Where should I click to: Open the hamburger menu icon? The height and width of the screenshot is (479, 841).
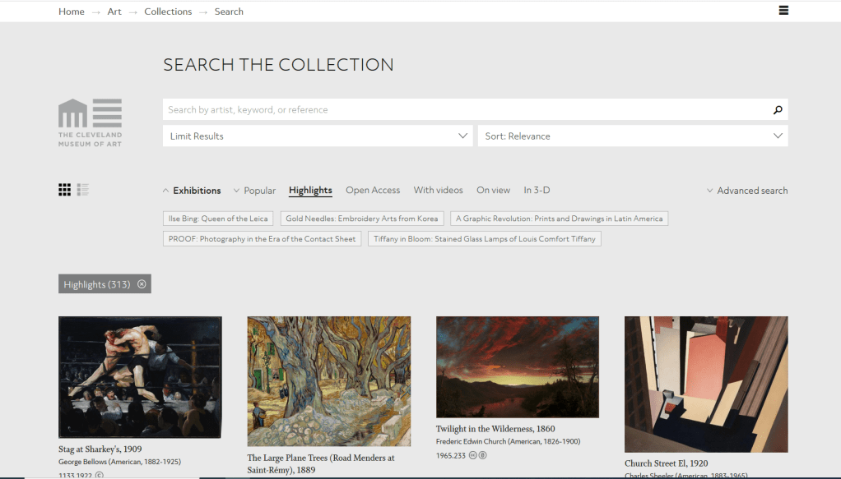coord(783,11)
